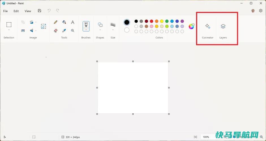Pick the black color swatch

pyautogui.click(x=136, y=21)
